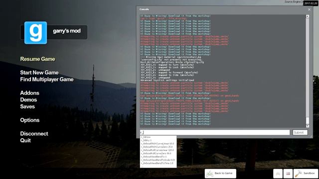Image resolution: width=319 pixels, height=179 pixels.
Task: Click 'Advanced Joystick settings initialized' console line
Action: (x=167, y=81)
